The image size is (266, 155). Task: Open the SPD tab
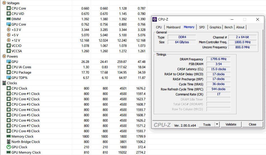(x=202, y=27)
